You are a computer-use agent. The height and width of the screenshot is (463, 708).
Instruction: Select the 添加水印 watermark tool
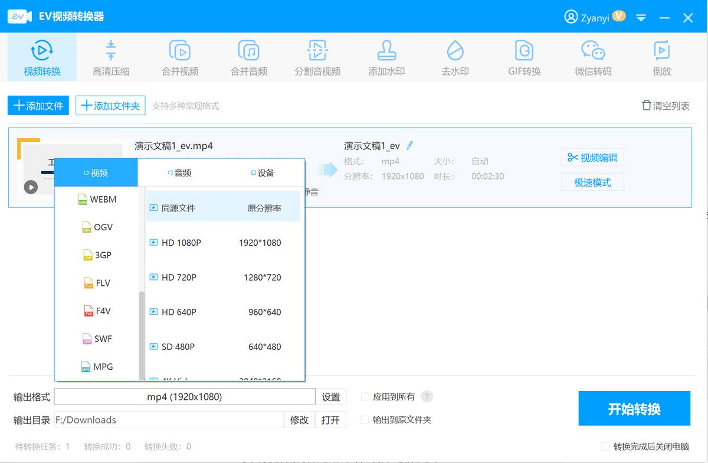pos(386,57)
